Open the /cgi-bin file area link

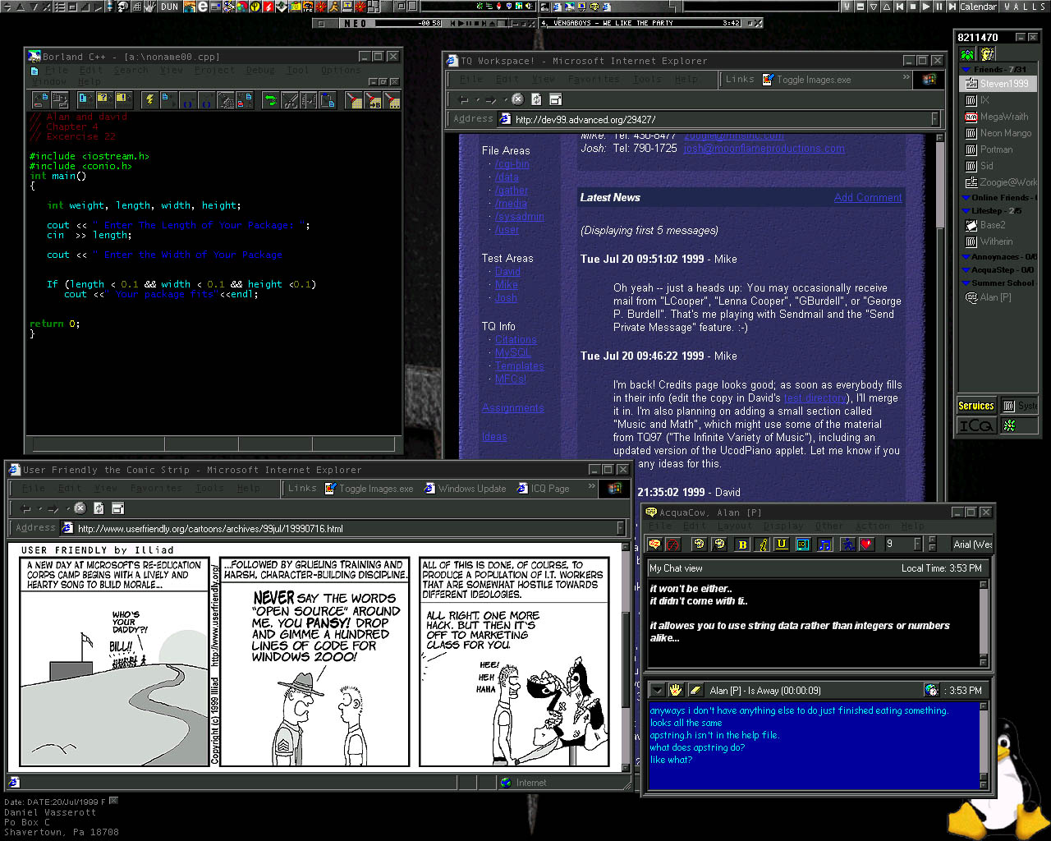[512, 164]
